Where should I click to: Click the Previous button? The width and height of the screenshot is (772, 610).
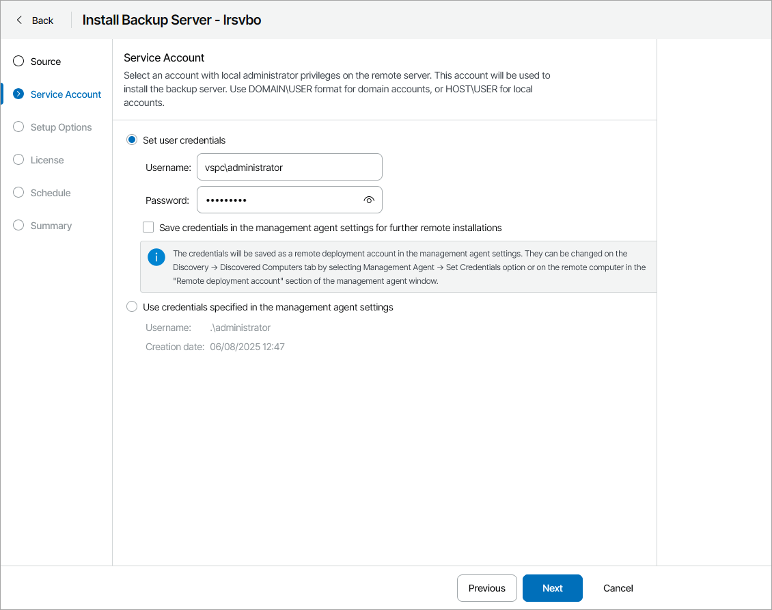tap(486, 587)
